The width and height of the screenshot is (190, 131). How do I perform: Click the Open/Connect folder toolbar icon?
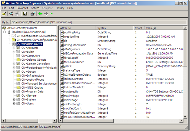(4, 14)
